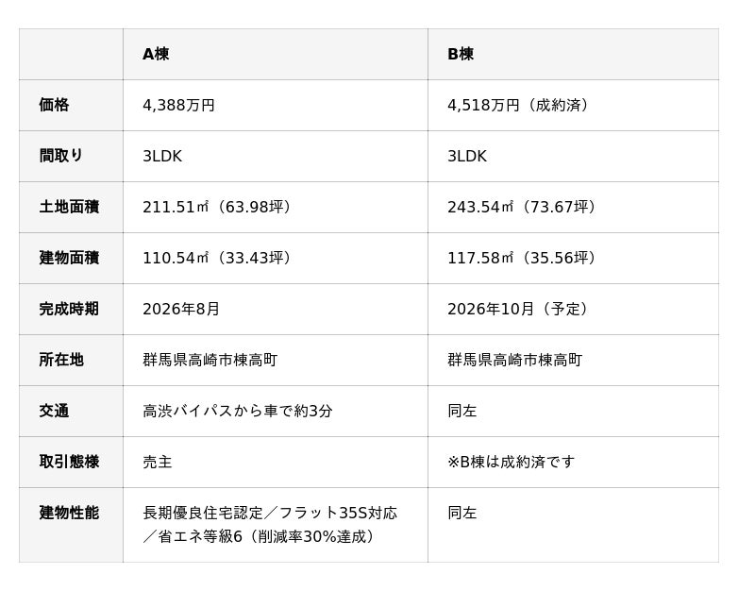Click 高渋バイパスから車で約3分 access text
Screen dimensions: 755x591
238,411
